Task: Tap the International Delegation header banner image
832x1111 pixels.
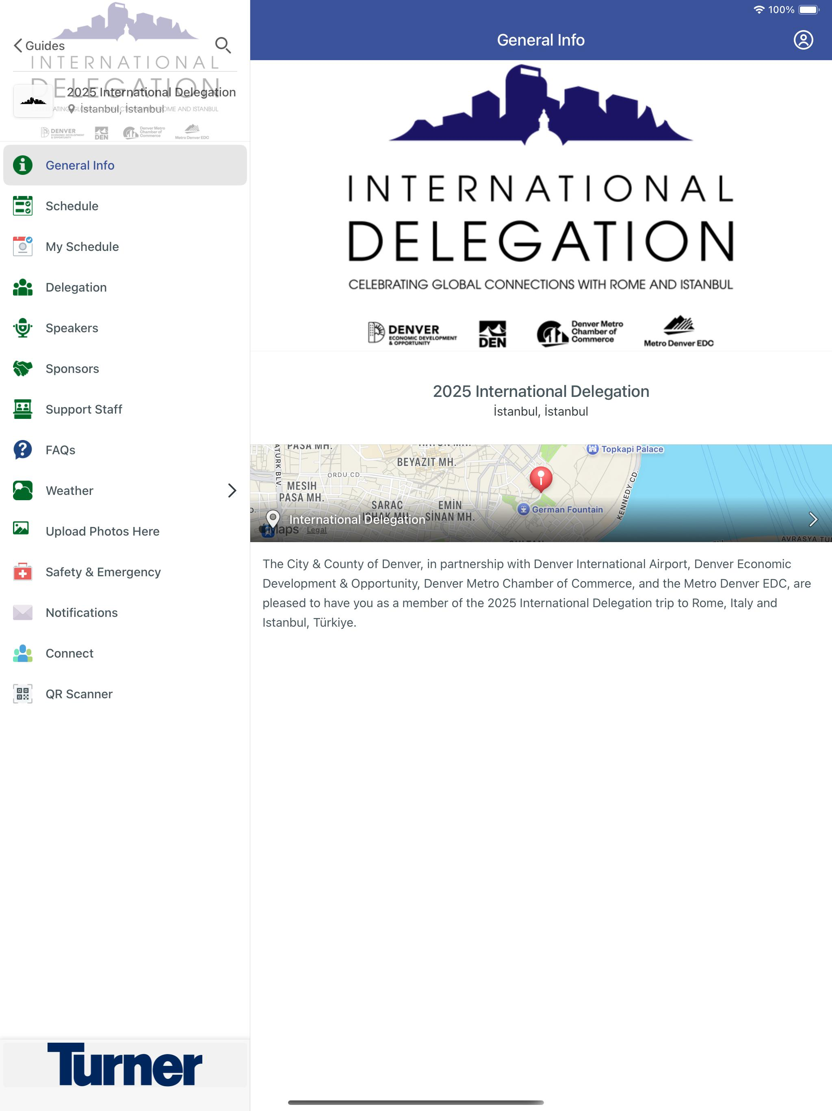Action: tap(541, 205)
